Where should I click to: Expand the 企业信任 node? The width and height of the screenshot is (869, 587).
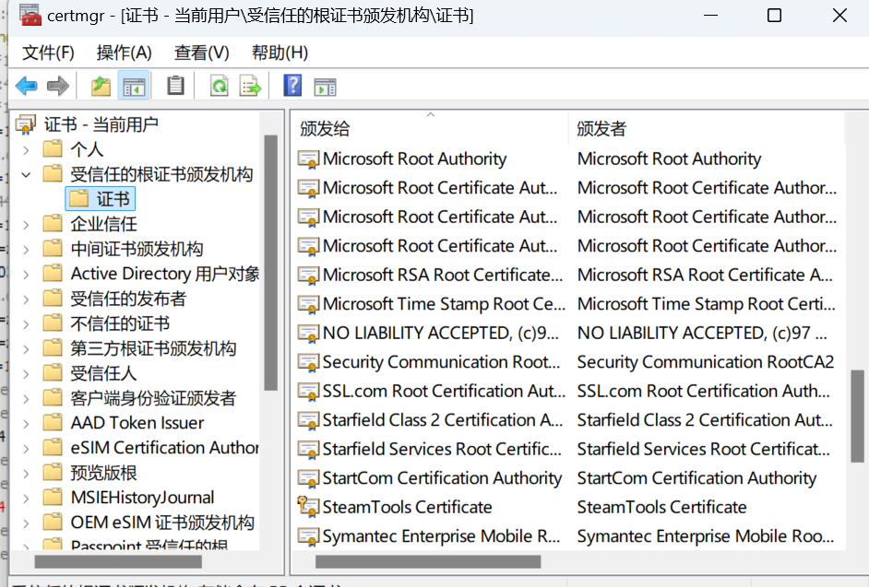pos(26,224)
